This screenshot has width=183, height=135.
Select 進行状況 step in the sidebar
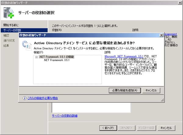9,41
